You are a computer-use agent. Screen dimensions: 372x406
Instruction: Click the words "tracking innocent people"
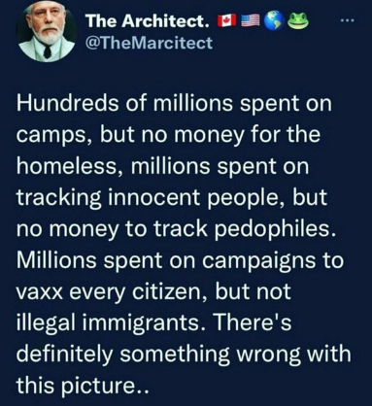(148, 198)
